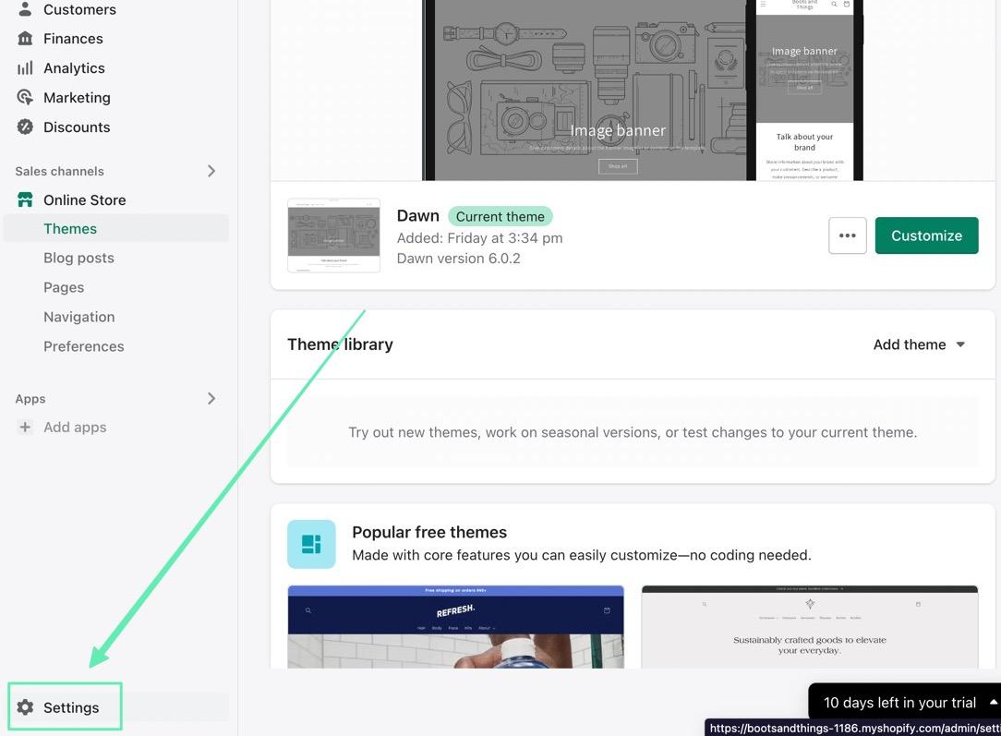Expand the Apps section chevron
The height and width of the screenshot is (736, 1001).
pyautogui.click(x=211, y=399)
